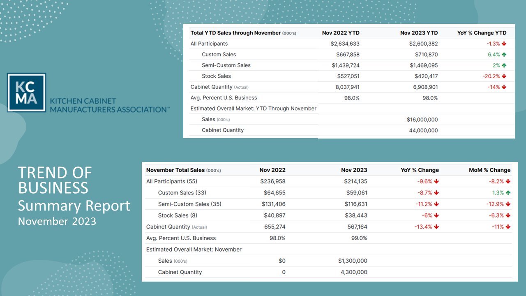Click red down arrow next to -13.4%
Viewport: 526px width, 296px height.
tap(436, 227)
